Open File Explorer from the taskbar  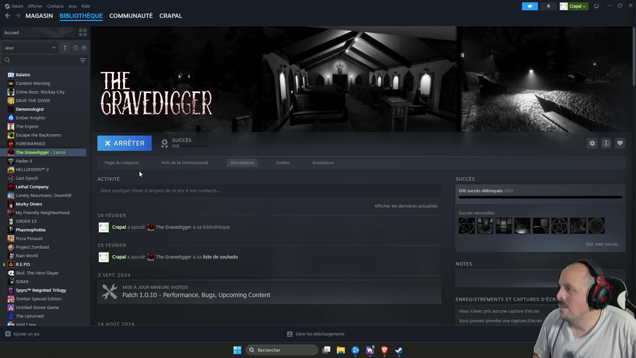341,350
